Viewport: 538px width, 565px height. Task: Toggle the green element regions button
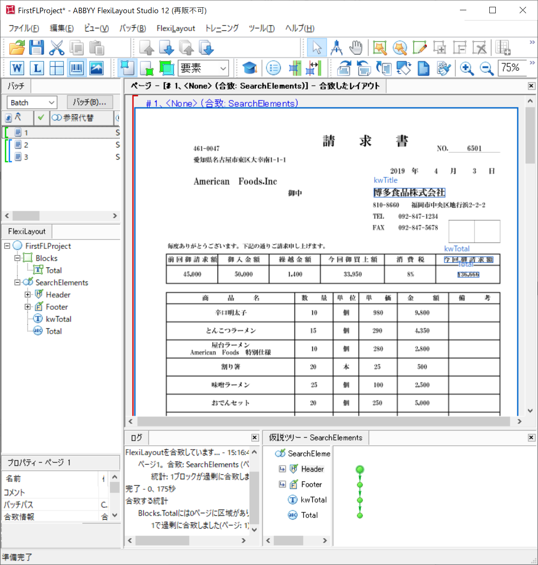(x=147, y=68)
